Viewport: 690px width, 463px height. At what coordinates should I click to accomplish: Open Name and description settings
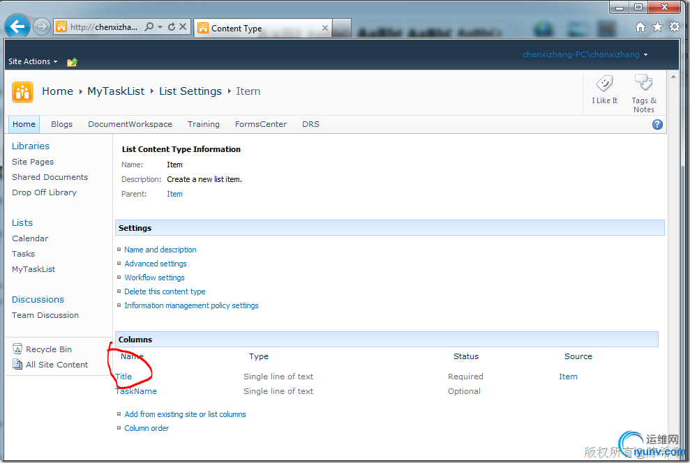pos(160,250)
